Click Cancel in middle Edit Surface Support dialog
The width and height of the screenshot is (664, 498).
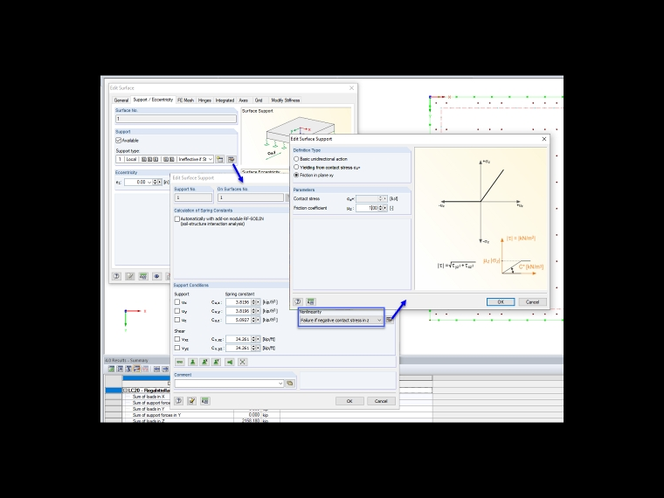[x=381, y=401]
